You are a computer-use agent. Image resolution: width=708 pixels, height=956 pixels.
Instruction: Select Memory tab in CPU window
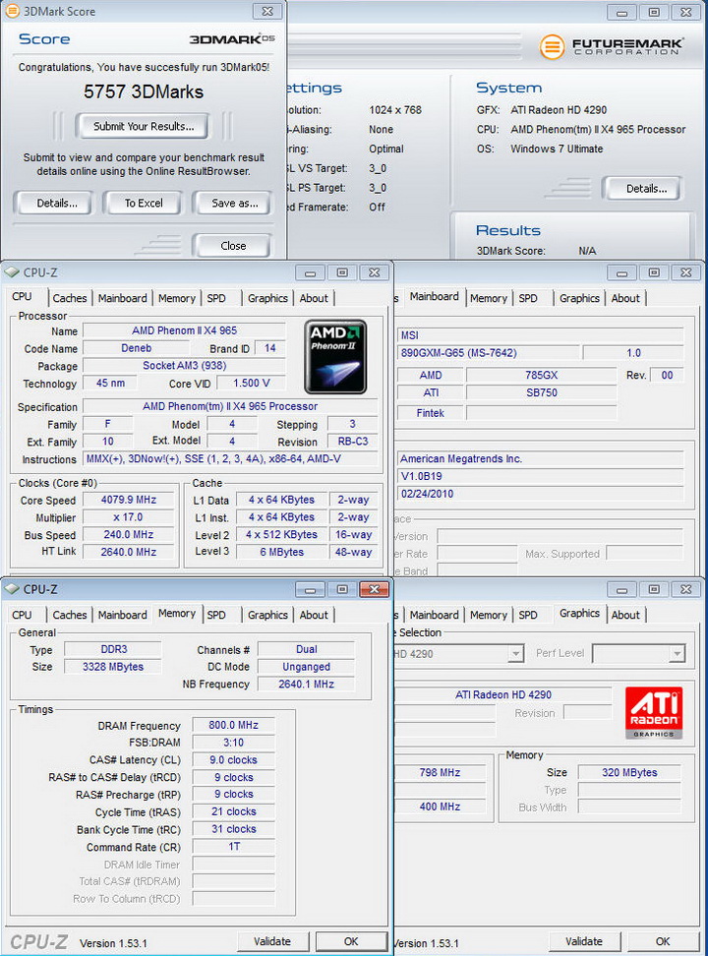(177, 298)
